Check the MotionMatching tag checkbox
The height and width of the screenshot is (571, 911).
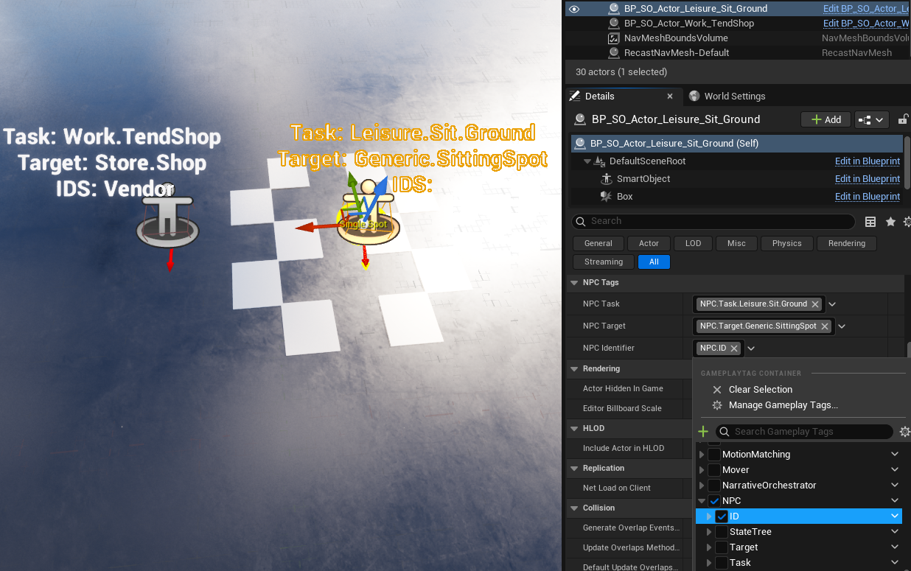click(714, 455)
